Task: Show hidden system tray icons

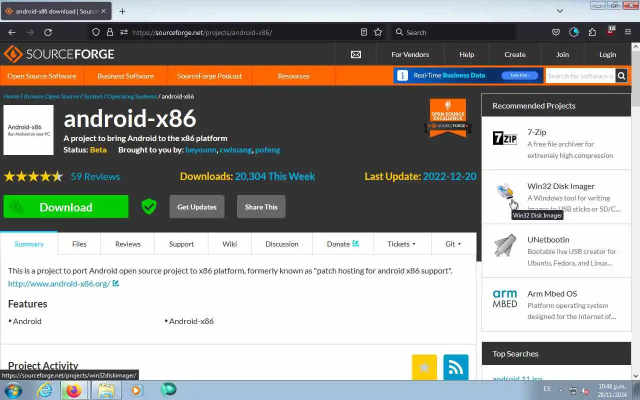Action: [x=560, y=390]
